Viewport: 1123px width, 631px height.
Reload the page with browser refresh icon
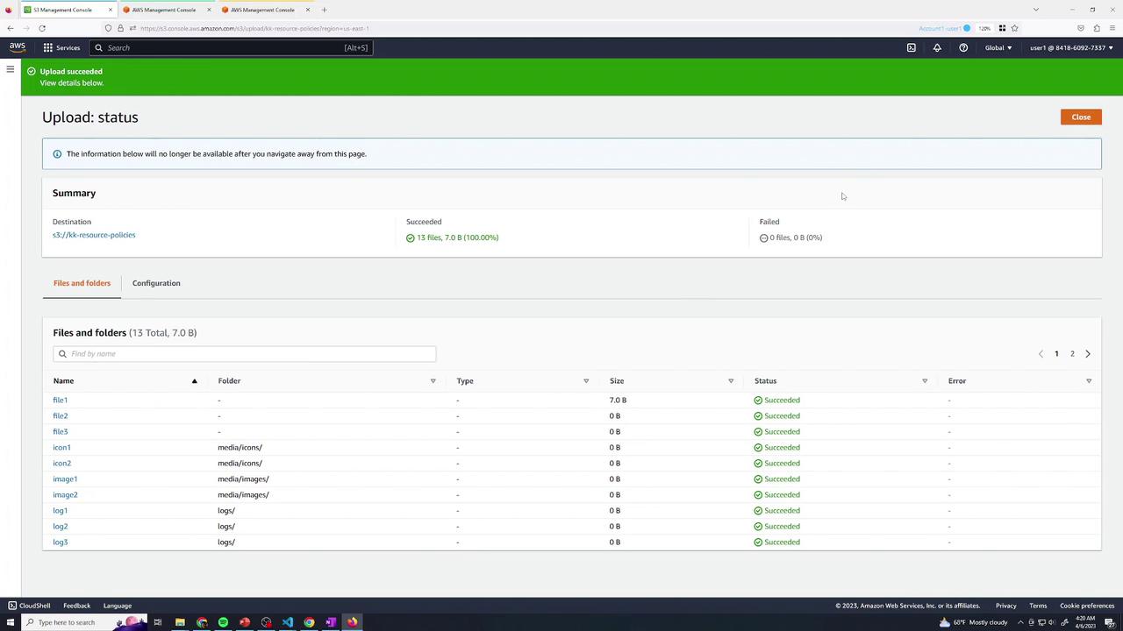click(x=41, y=28)
